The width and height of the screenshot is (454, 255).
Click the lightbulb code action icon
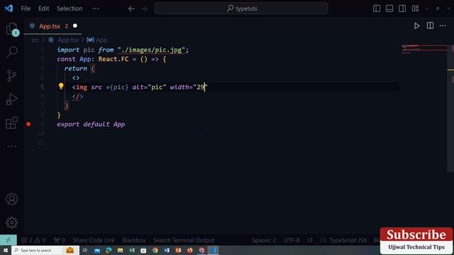point(61,86)
